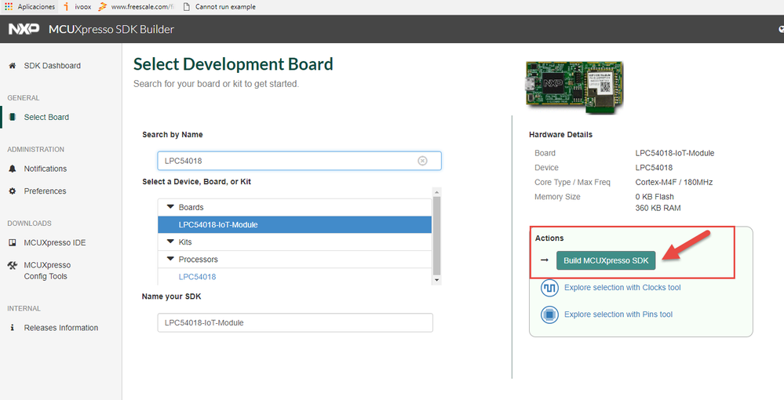This screenshot has height=400, width=784.
Task: Click the Device value 'LPC54018'
Action: pyautogui.click(x=654, y=168)
